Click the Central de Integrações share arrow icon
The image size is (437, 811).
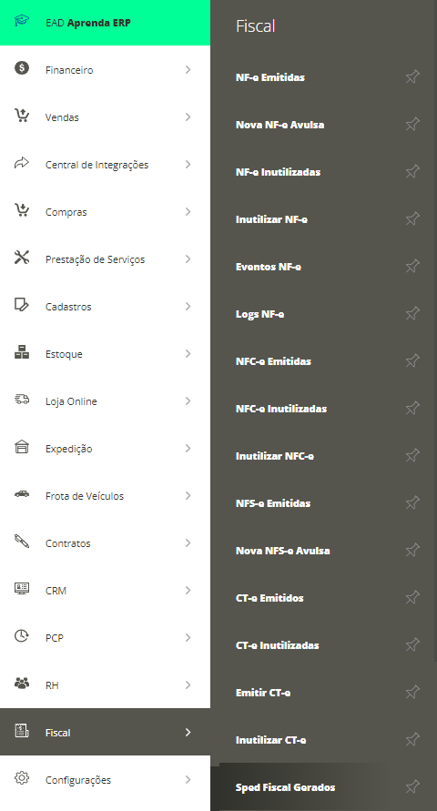tap(22, 163)
